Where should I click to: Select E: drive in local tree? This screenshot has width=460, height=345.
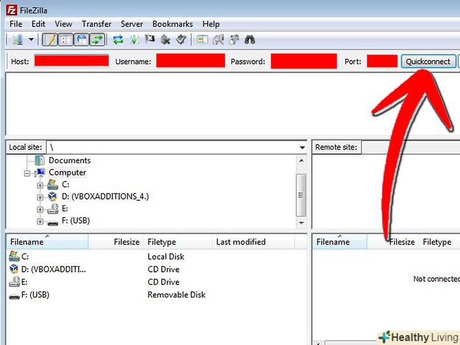click(x=65, y=209)
